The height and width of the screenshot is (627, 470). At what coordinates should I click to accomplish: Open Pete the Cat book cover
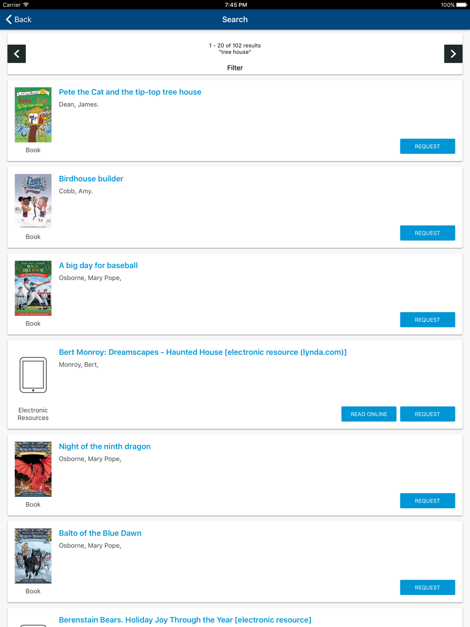(x=33, y=115)
